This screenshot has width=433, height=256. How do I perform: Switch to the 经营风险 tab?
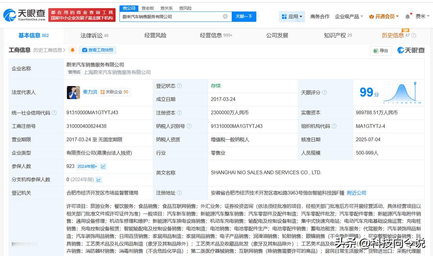tap(155, 35)
